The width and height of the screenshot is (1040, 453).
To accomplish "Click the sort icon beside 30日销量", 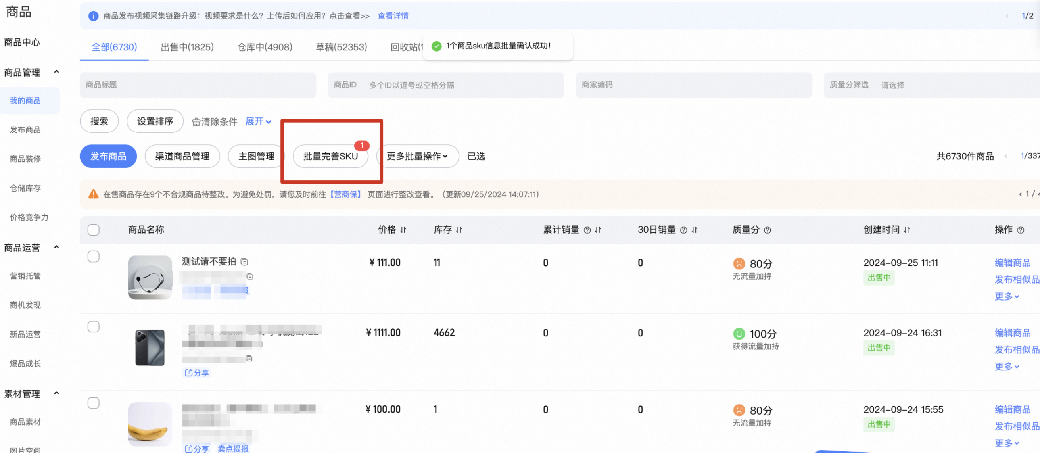I will (695, 230).
